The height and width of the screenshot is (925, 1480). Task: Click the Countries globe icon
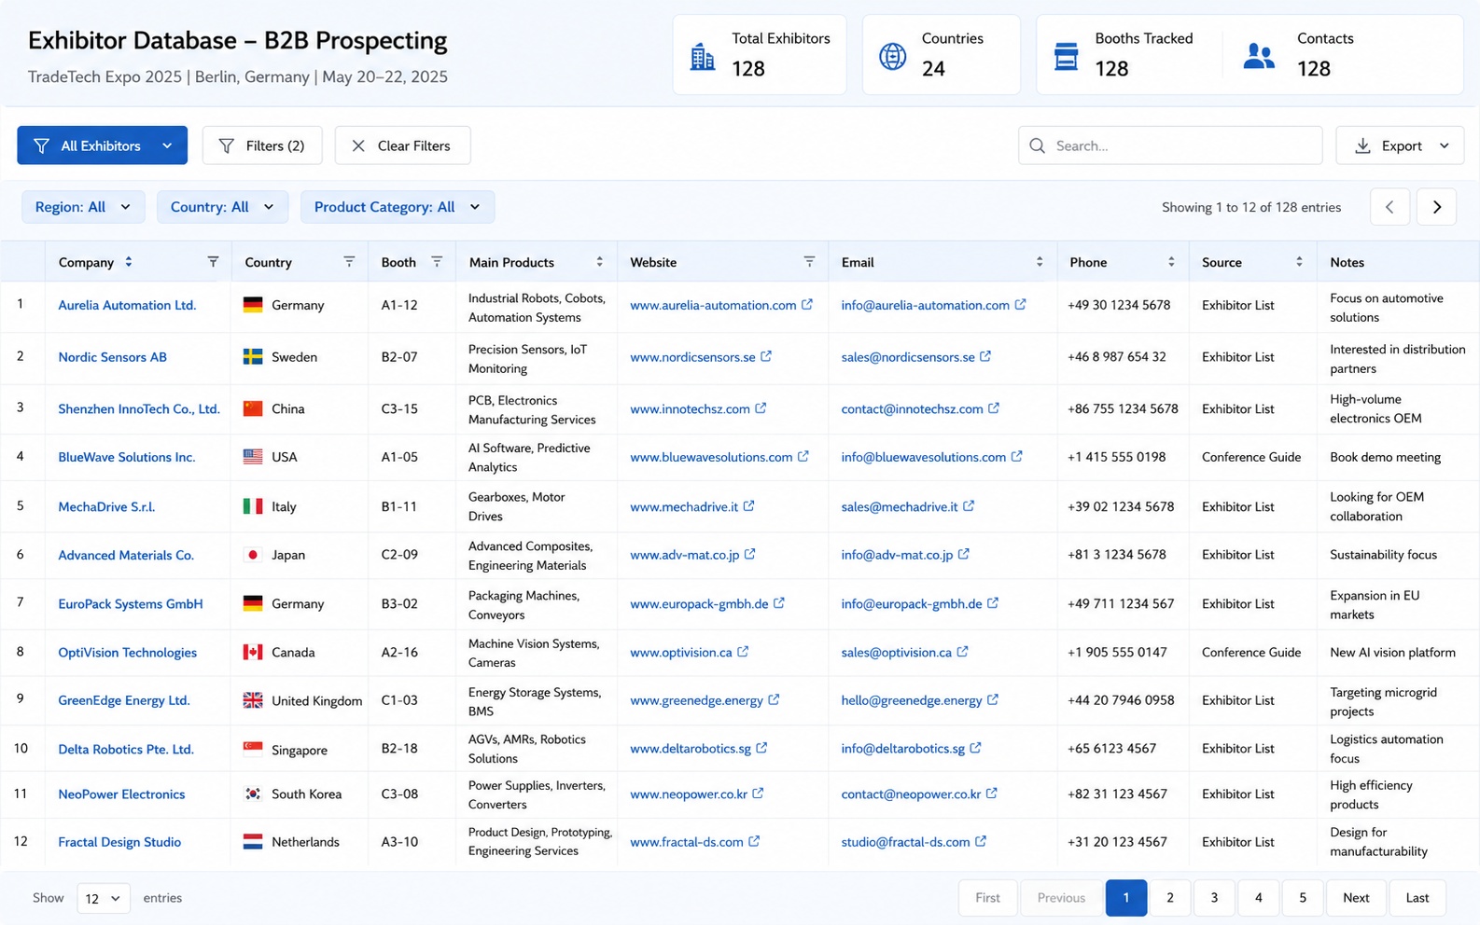pos(893,57)
